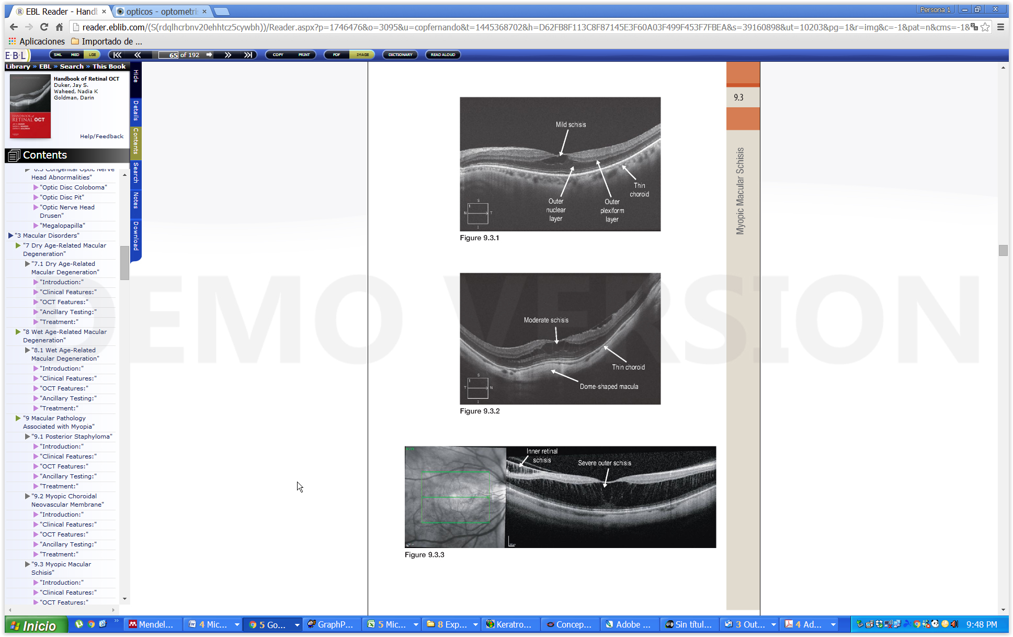Expand "7.1 Dry Age-Related Macular Degeneration" node
The width and height of the screenshot is (1013, 637).
27,264
